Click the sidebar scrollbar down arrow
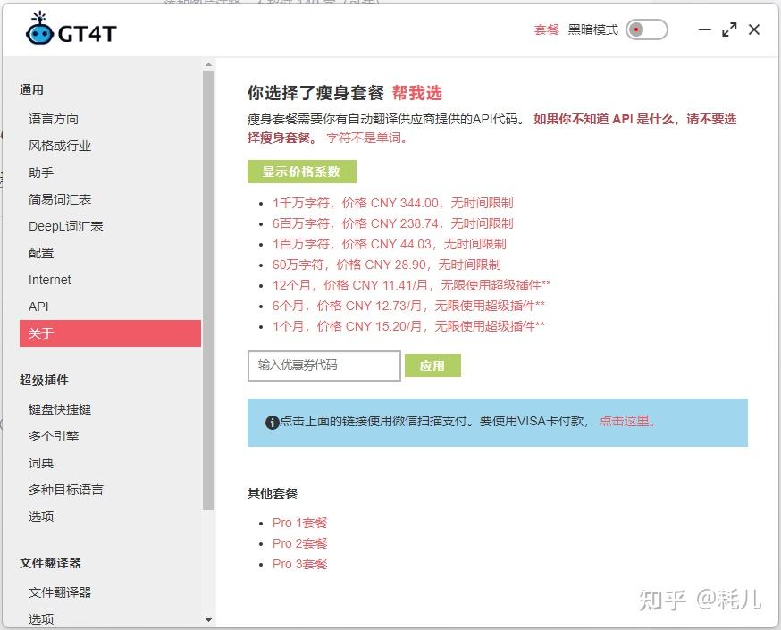Screen dimensions: 781x630 (209, 619)
